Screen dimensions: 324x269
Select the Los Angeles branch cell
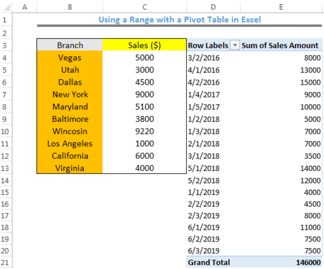(x=71, y=143)
